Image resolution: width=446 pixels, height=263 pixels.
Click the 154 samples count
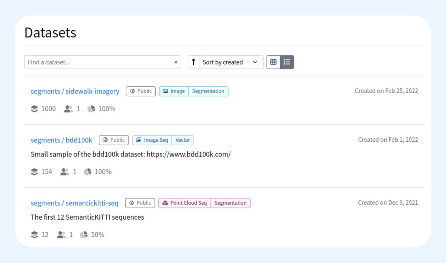click(x=47, y=172)
